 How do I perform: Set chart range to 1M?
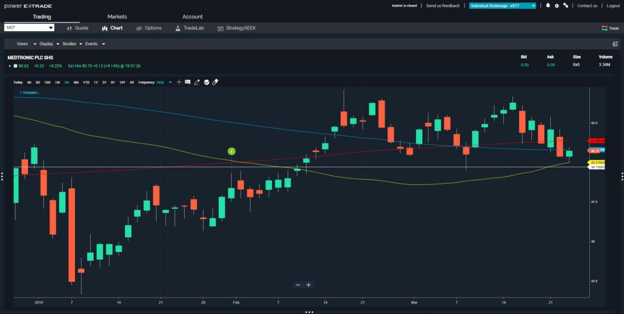57,82
